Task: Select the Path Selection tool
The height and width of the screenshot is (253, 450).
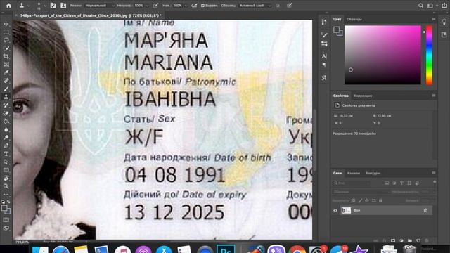Action: pos(6,162)
